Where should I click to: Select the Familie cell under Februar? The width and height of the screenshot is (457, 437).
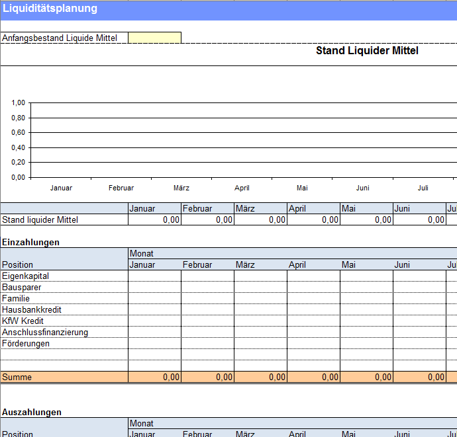coord(207,298)
